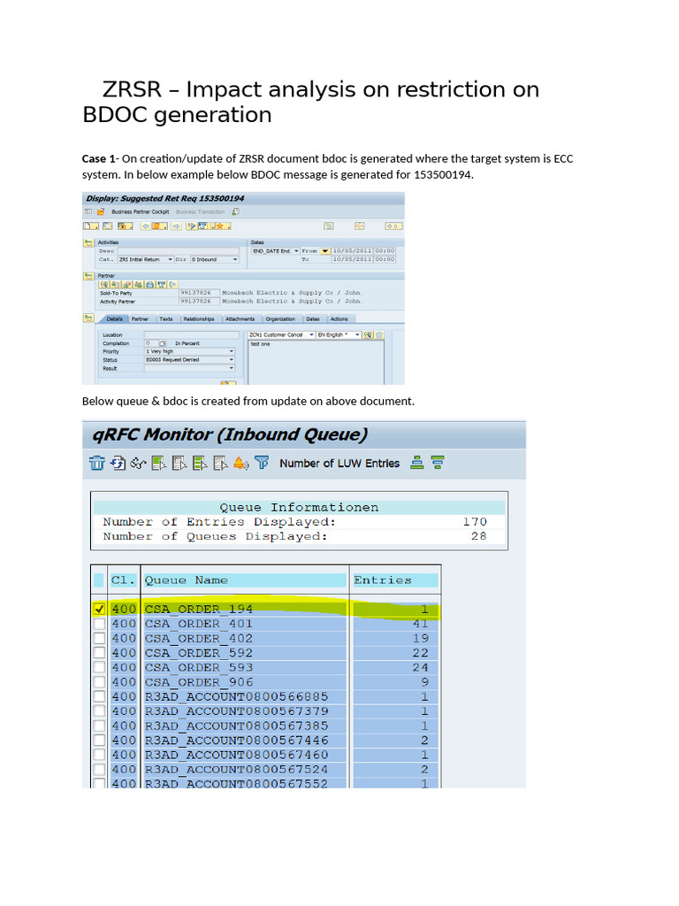Click the Business Partner Cockpit button
The width and height of the screenshot is (679, 906).
(x=141, y=211)
